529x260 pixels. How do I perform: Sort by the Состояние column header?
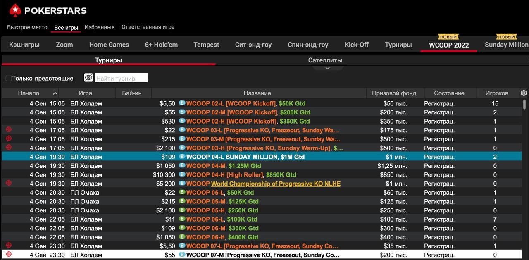pos(449,93)
